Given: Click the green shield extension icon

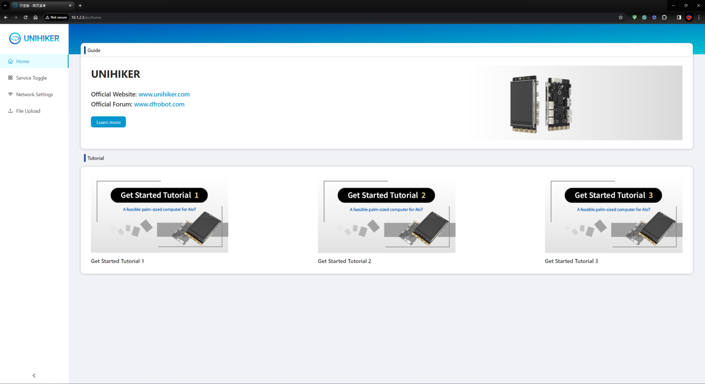Looking at the screenshot, I should click(x=634, y=17).
